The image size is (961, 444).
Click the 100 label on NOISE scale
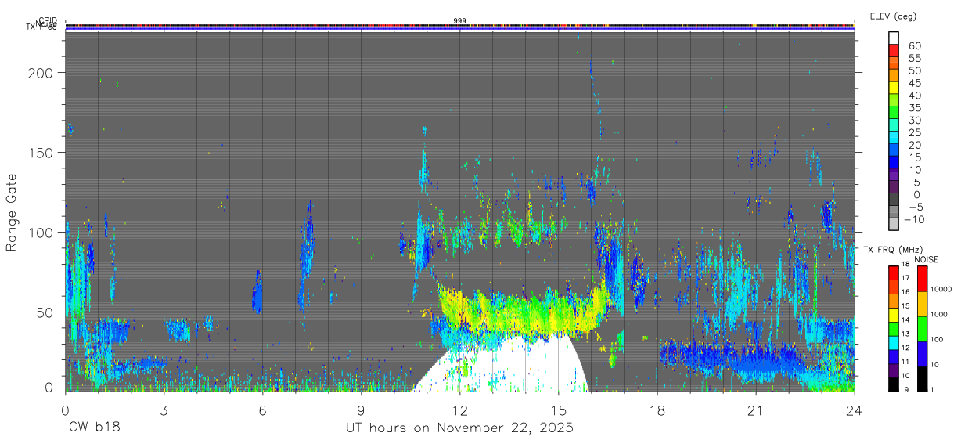(936, 340)
